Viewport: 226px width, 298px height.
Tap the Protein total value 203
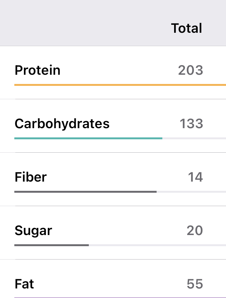pyautogui.click(x=190, y=70)
